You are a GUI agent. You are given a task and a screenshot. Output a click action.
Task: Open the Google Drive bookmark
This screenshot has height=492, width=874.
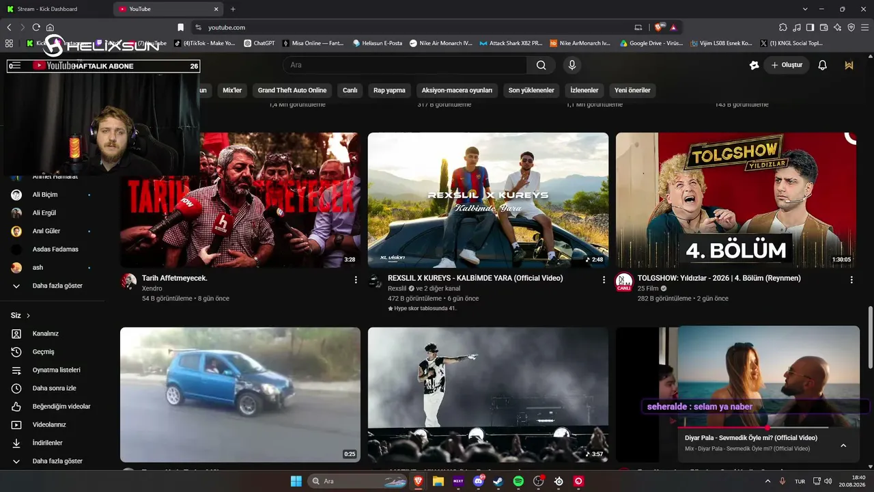pyautogui.click(x=651, y=43)
